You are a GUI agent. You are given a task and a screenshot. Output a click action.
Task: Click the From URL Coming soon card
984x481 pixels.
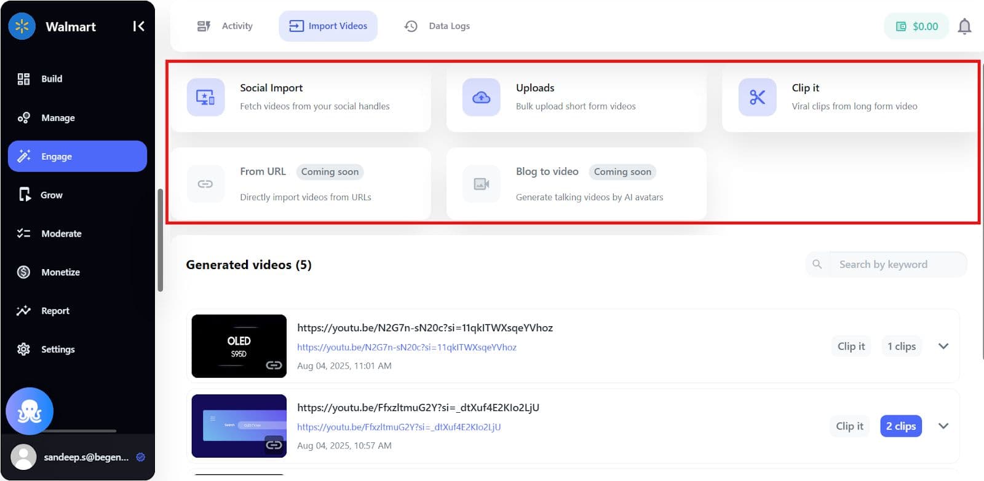point(301,184)
